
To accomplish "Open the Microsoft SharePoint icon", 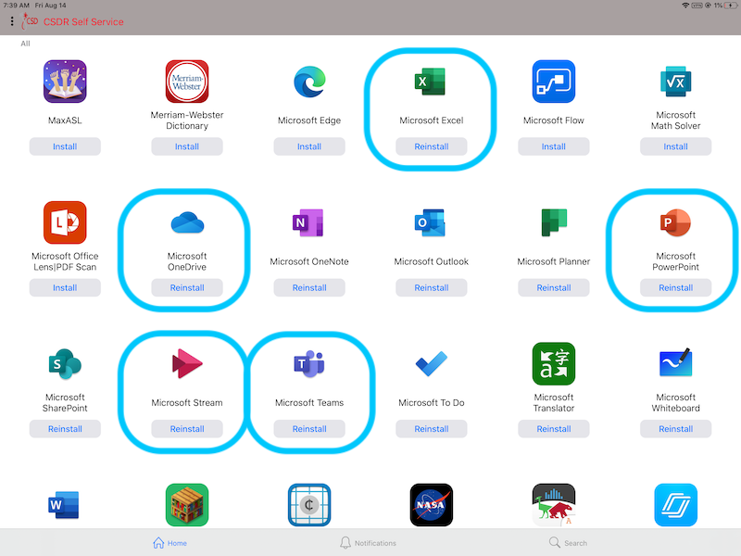I will [65, 363].
